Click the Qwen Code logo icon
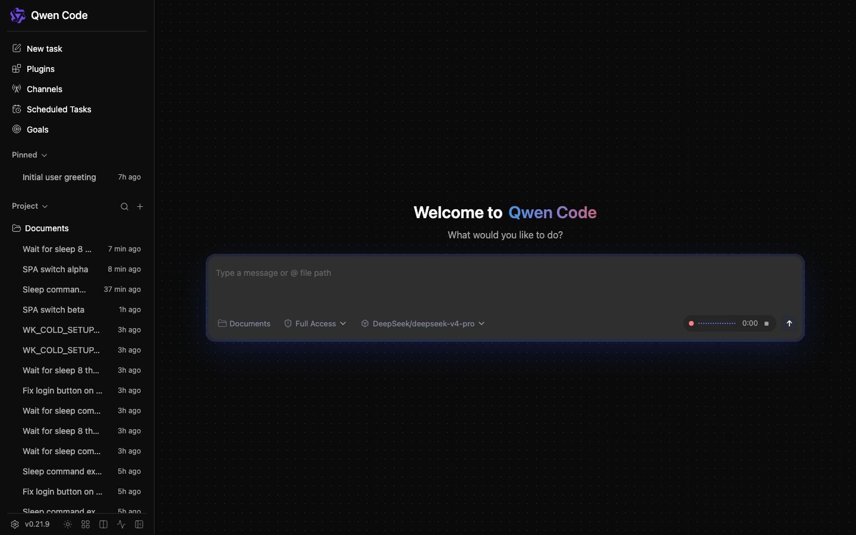The height and width of the screenshot is (535, 856). [x=18, y=15]
